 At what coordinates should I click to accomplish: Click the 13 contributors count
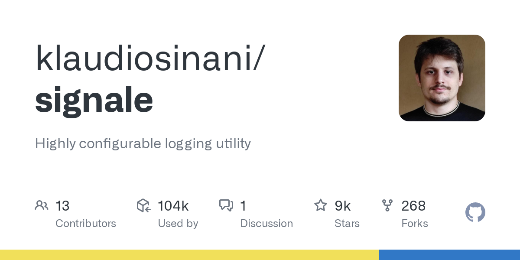click(x=62, y=206)
